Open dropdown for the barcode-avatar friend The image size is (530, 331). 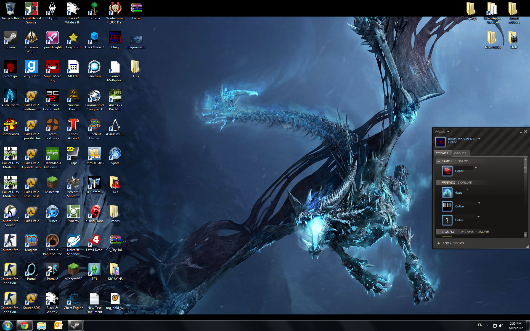479,203
